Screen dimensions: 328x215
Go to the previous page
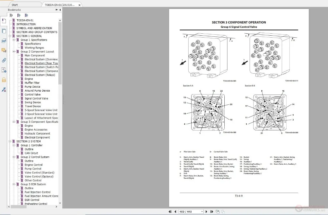pos(175,211)
